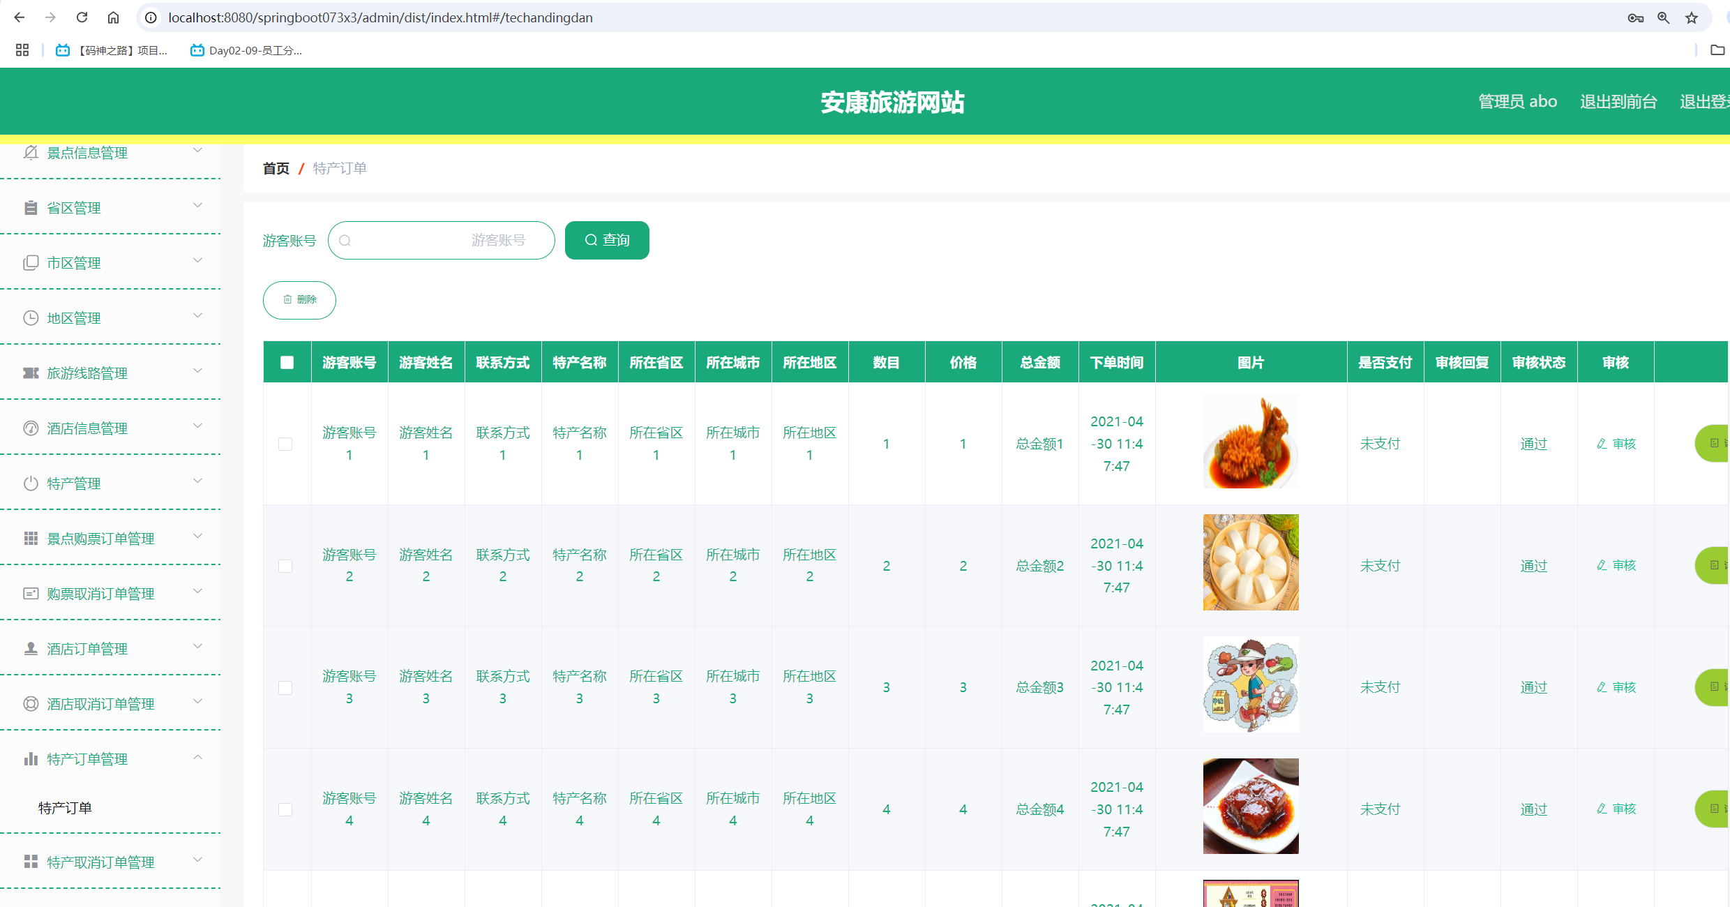Click the 地区管理 clock icon
This screenshot has height=907, width=1730.
pyautogui.click(x=31, y=318)
